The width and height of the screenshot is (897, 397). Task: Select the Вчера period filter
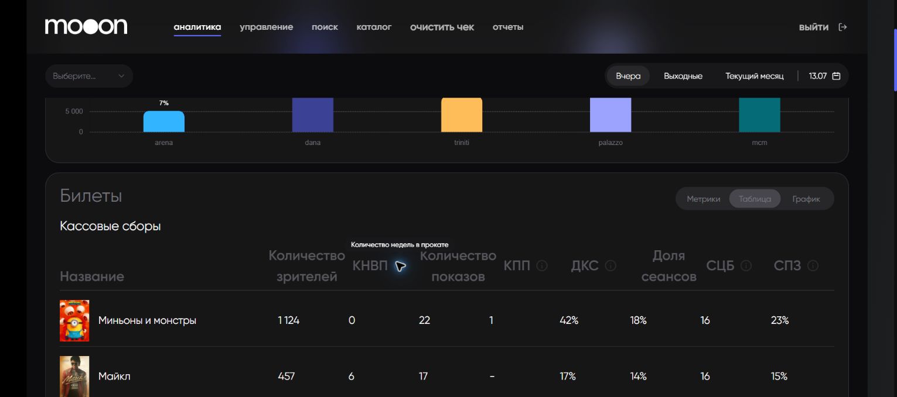(x=628, y=76)
